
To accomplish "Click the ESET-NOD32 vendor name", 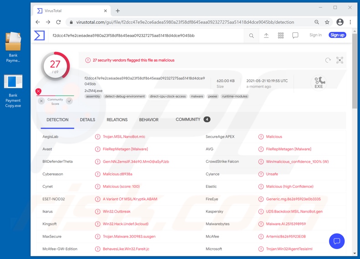I will pos(53,199).
